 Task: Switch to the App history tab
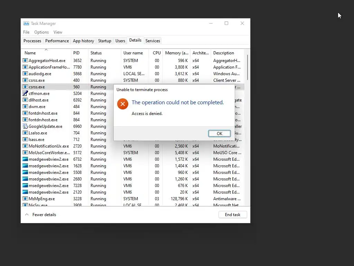tap(83, 41)
